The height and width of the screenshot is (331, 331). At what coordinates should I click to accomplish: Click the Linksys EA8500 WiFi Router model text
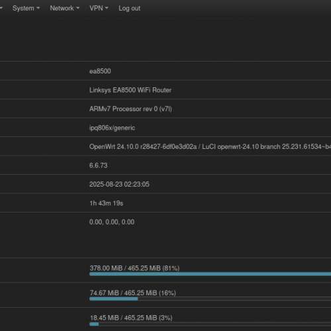[130, 90]
